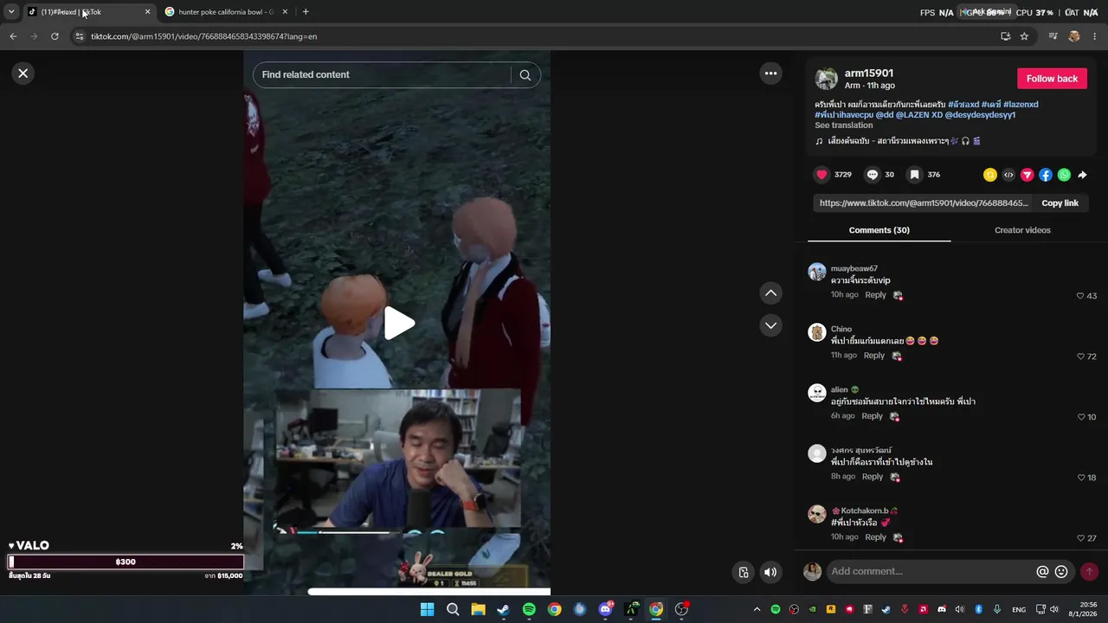
Task: Save video with the bookmark icon
Action: click(914, 175)
